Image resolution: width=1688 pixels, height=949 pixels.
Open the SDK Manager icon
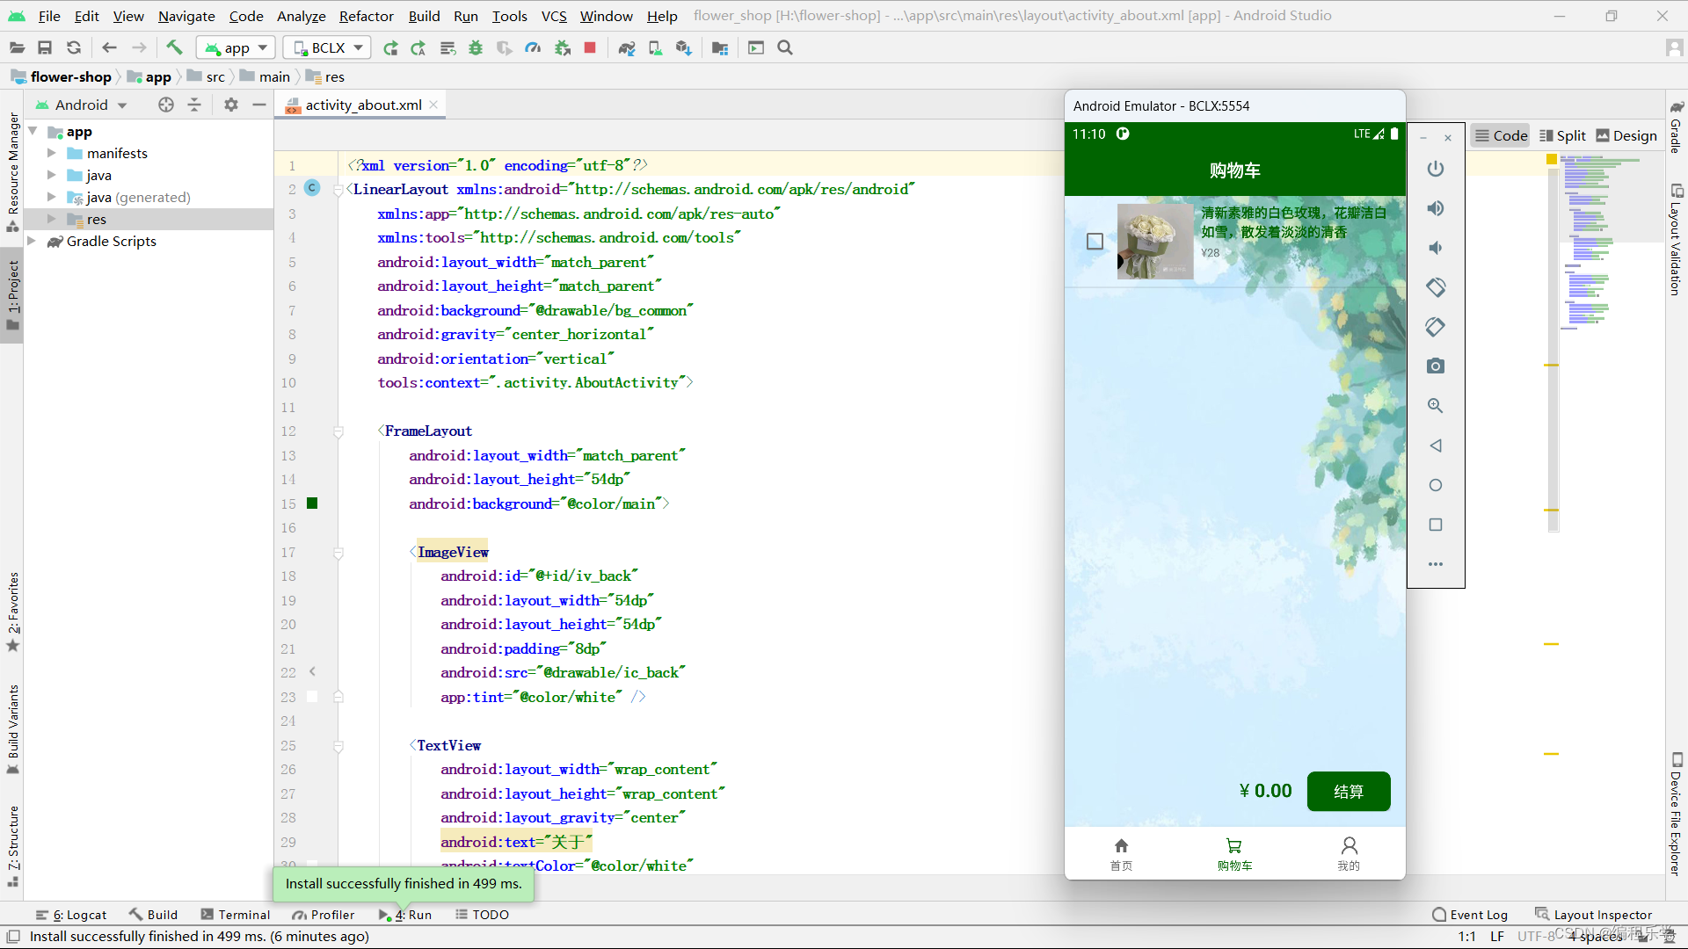[683, 47]
